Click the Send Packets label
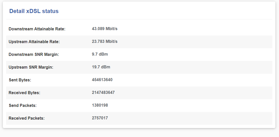The width and height of the screenshot is (279, 137). (23, 106)
